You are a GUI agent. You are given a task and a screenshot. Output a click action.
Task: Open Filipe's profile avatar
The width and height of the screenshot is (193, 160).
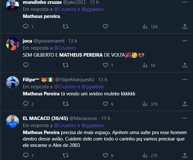(x=13, y=82)
